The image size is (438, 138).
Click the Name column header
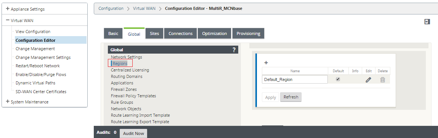click(x=295, y=71)
